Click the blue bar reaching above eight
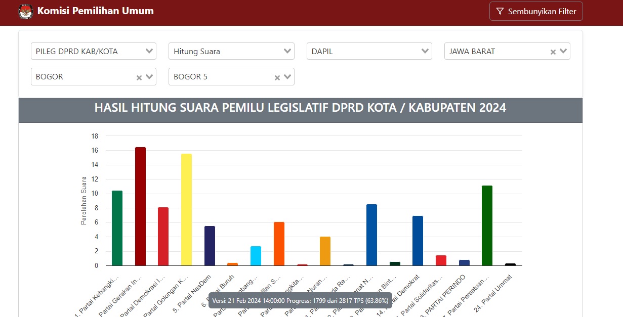This screenshot has width=623, height=317. point(371,235)
